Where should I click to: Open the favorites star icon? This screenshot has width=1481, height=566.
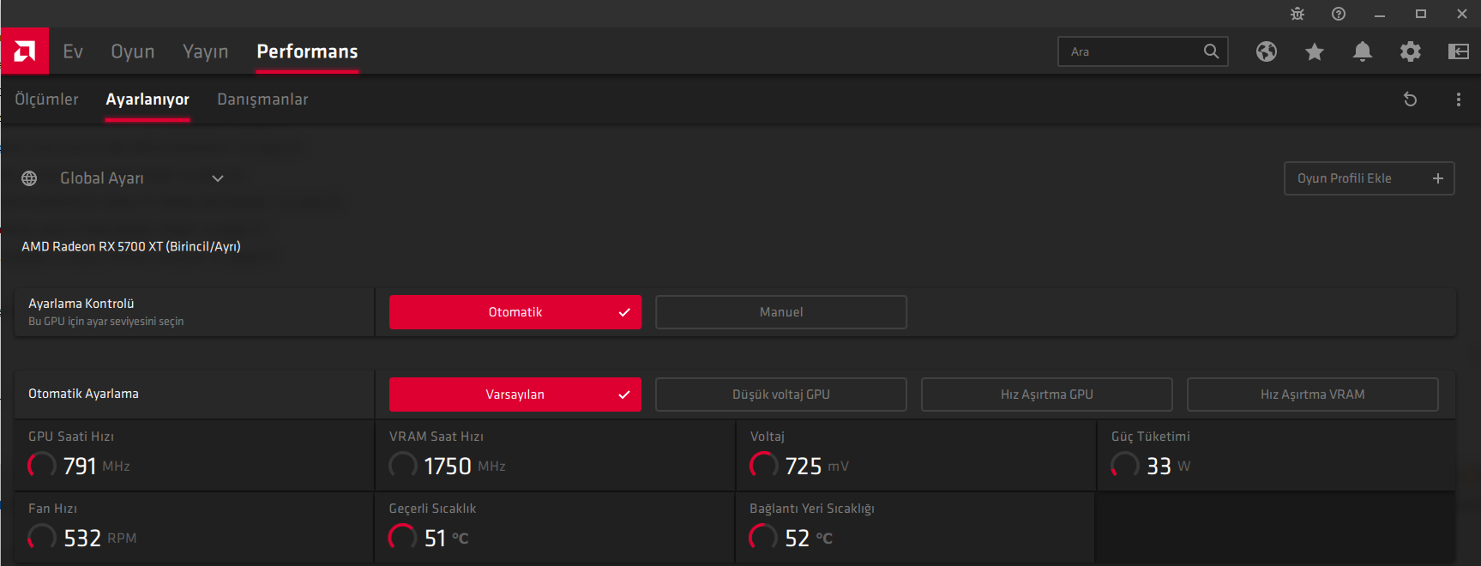[1315, 51]
